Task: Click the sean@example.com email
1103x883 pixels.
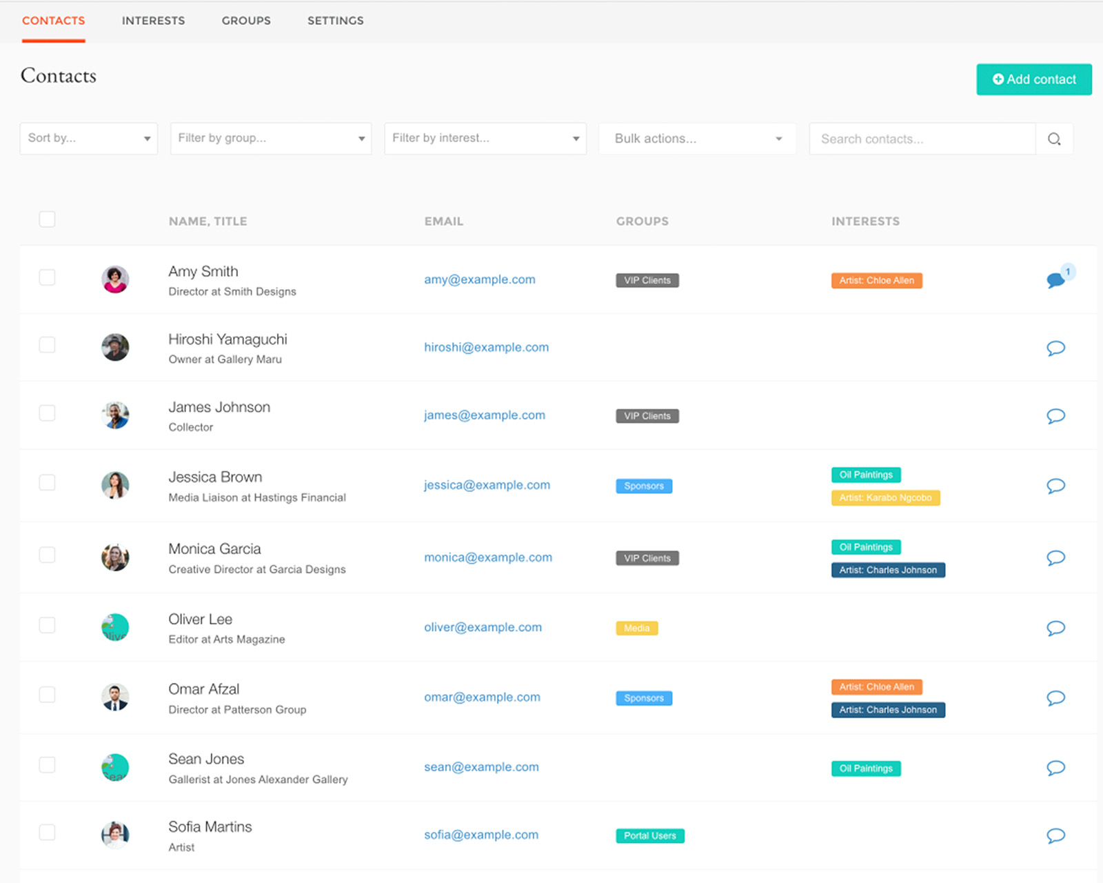Action: pyautogui.click(x=481, y=767)
